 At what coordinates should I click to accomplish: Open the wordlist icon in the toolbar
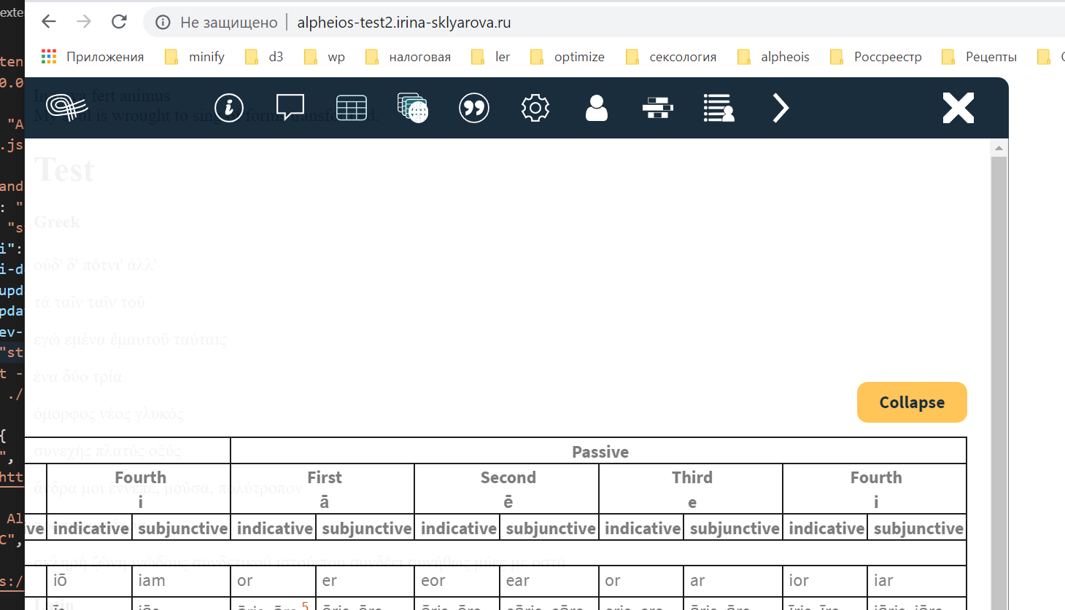719,107
